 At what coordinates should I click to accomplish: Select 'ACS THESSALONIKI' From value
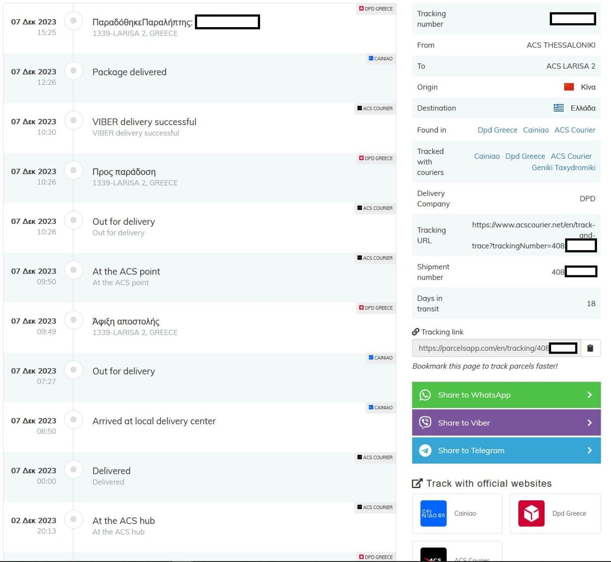click(x=561, y=45)
